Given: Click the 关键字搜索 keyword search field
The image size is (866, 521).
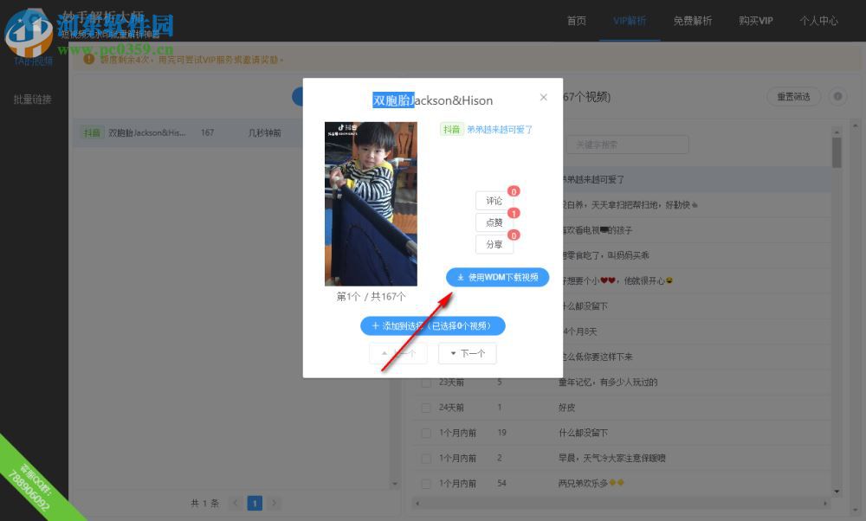Looking at the screenshot, I should 627,145.
